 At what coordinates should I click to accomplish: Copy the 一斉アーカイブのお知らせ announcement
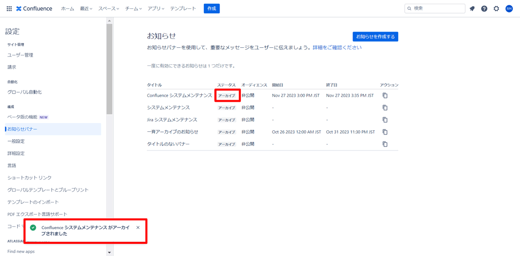[x=385, y=132]
